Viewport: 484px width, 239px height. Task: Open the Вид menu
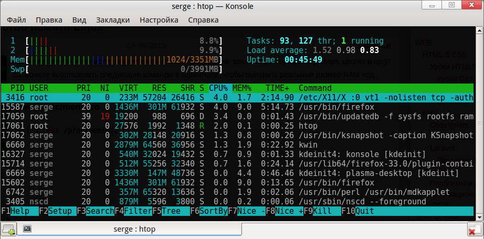tap(79, 20)
